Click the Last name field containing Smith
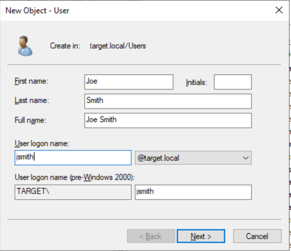Viewport: 291px width, 251px height. coord(168,101)
